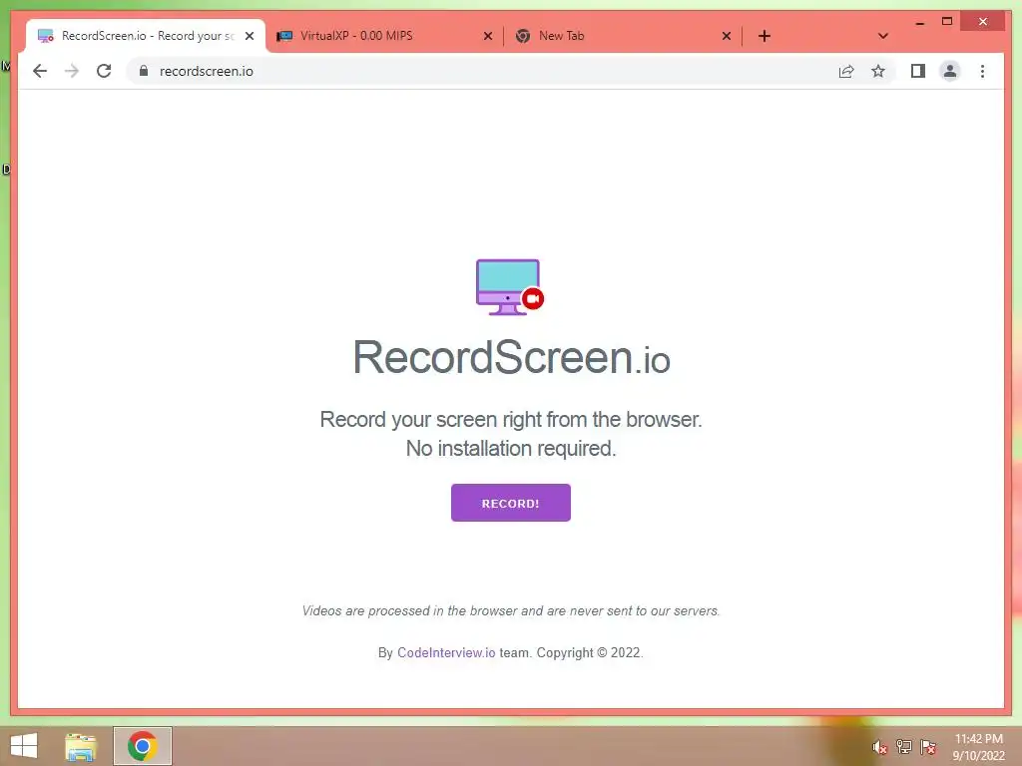Expand the tab search dropdown arrow

[883, 36]
